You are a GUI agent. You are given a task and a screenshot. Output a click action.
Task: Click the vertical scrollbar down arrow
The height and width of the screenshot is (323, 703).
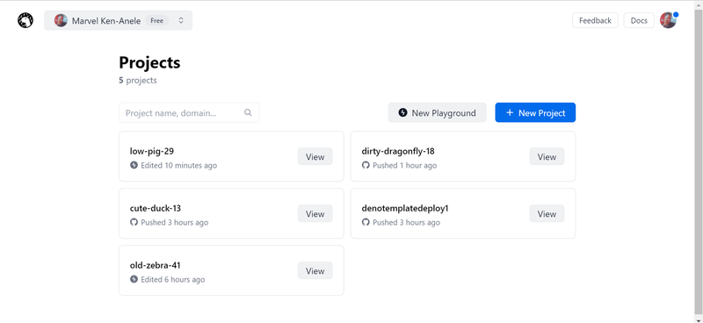pos(699,319)
